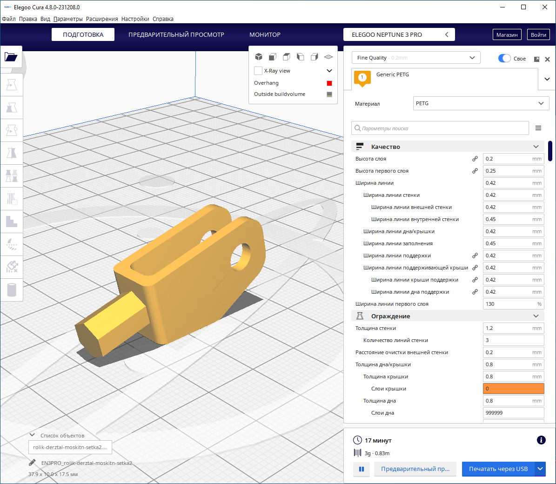Toggle the 'Свое' custom settings switch
Image resolution: width=556 pixels, height=484 pixels.
[x=504, y=58]
